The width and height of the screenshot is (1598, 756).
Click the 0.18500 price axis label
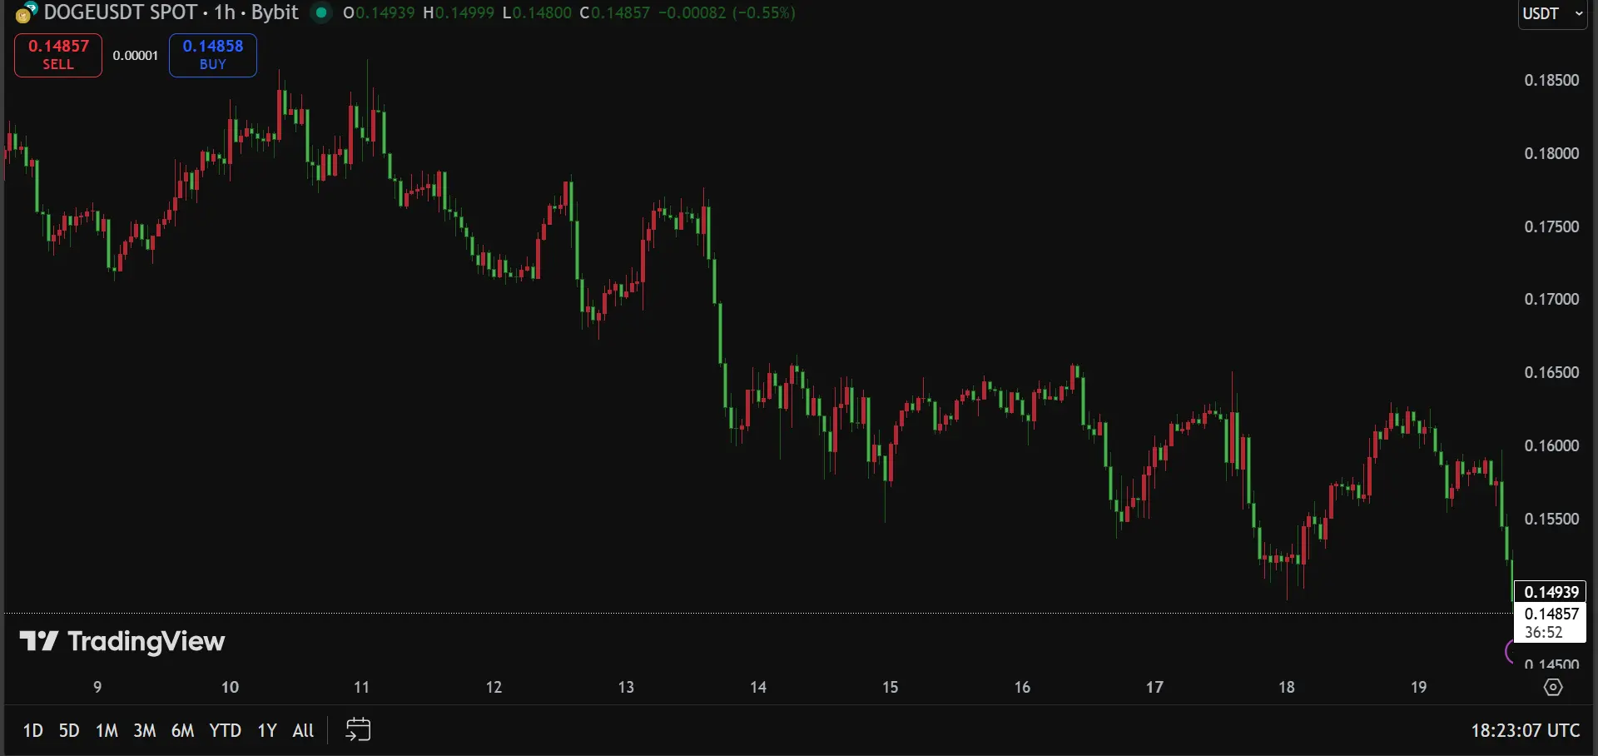pos(1551,80)
